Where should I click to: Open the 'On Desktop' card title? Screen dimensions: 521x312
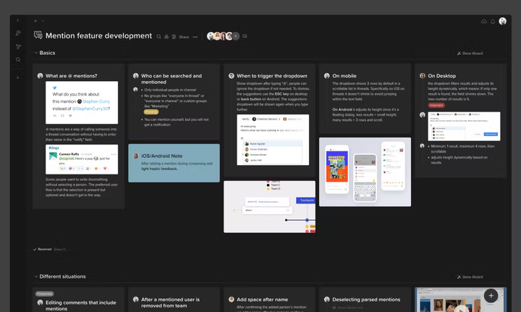pos(441,76)
